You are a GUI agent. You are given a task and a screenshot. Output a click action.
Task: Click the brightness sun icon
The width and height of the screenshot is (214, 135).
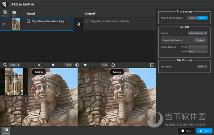(39, 65)
